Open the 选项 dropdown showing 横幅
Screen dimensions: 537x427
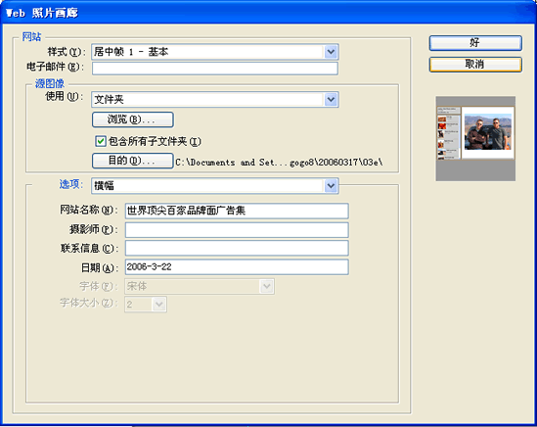(215, 185)
